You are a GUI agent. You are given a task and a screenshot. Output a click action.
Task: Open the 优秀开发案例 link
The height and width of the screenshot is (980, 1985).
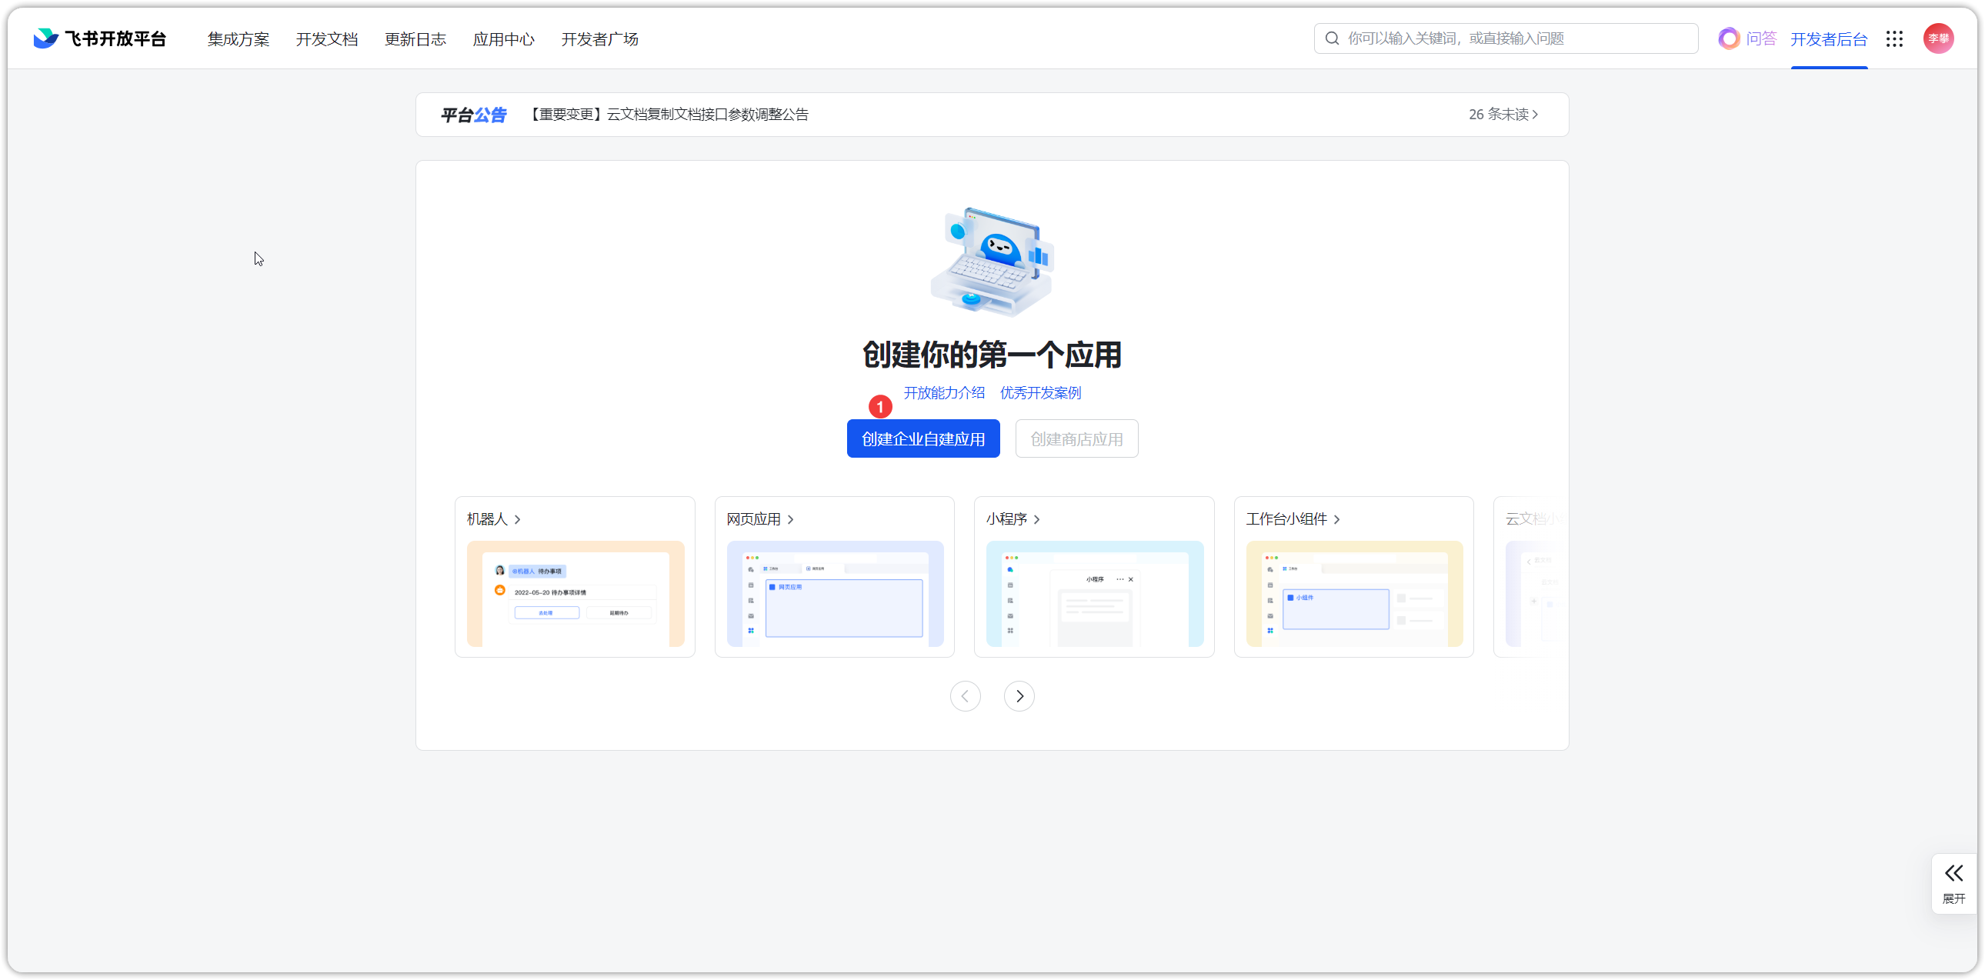coord(1040,393)
